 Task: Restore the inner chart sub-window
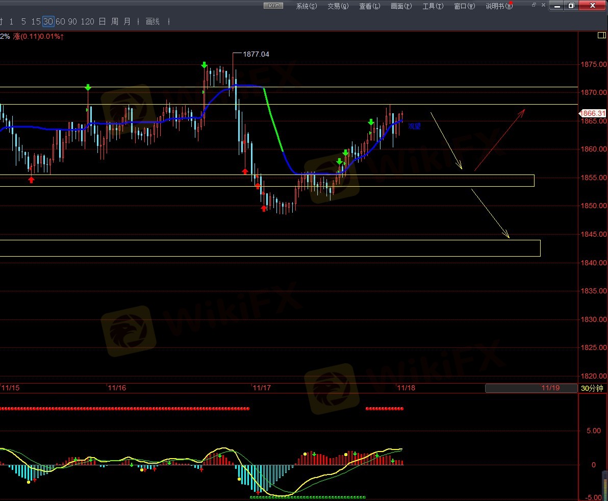click(x=534, y=5)
